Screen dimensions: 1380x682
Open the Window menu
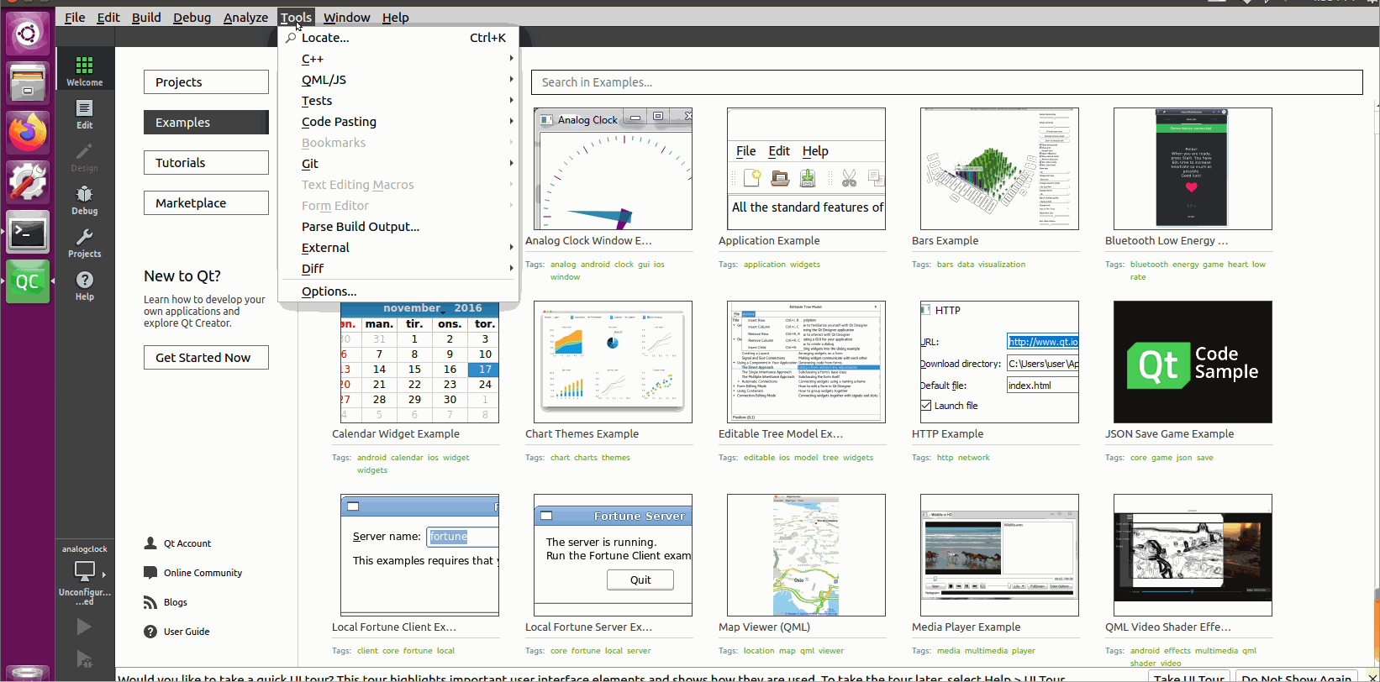pos(346,18)
